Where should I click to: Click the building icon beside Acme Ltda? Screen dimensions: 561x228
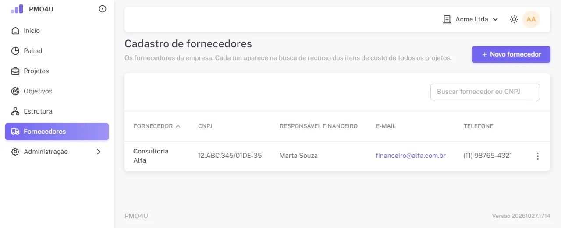pyautogui.click(x=447, y=19)
